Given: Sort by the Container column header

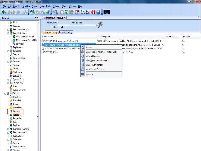Looking at the screenshot, I should point(186,37).
